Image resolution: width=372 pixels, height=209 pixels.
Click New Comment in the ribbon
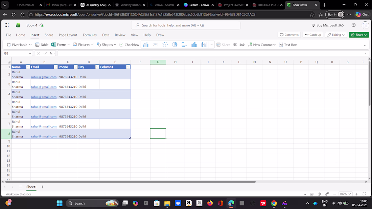[x=262, y=45]
